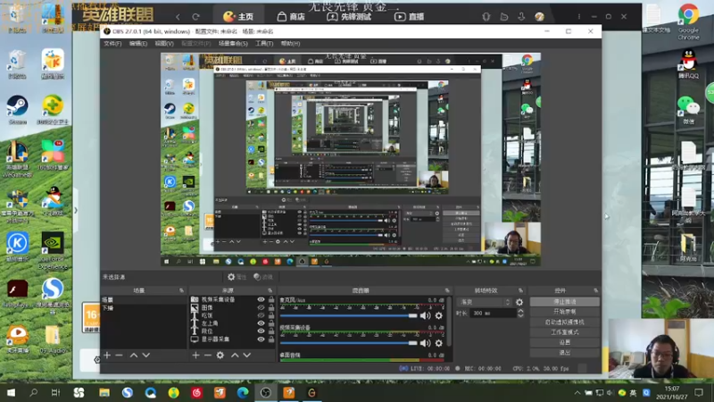Open the download icon in WeGame's top bar

point(521,17)
